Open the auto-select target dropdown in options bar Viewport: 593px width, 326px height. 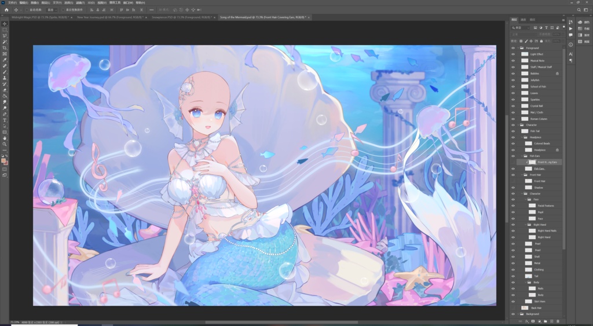coord(52,10)
